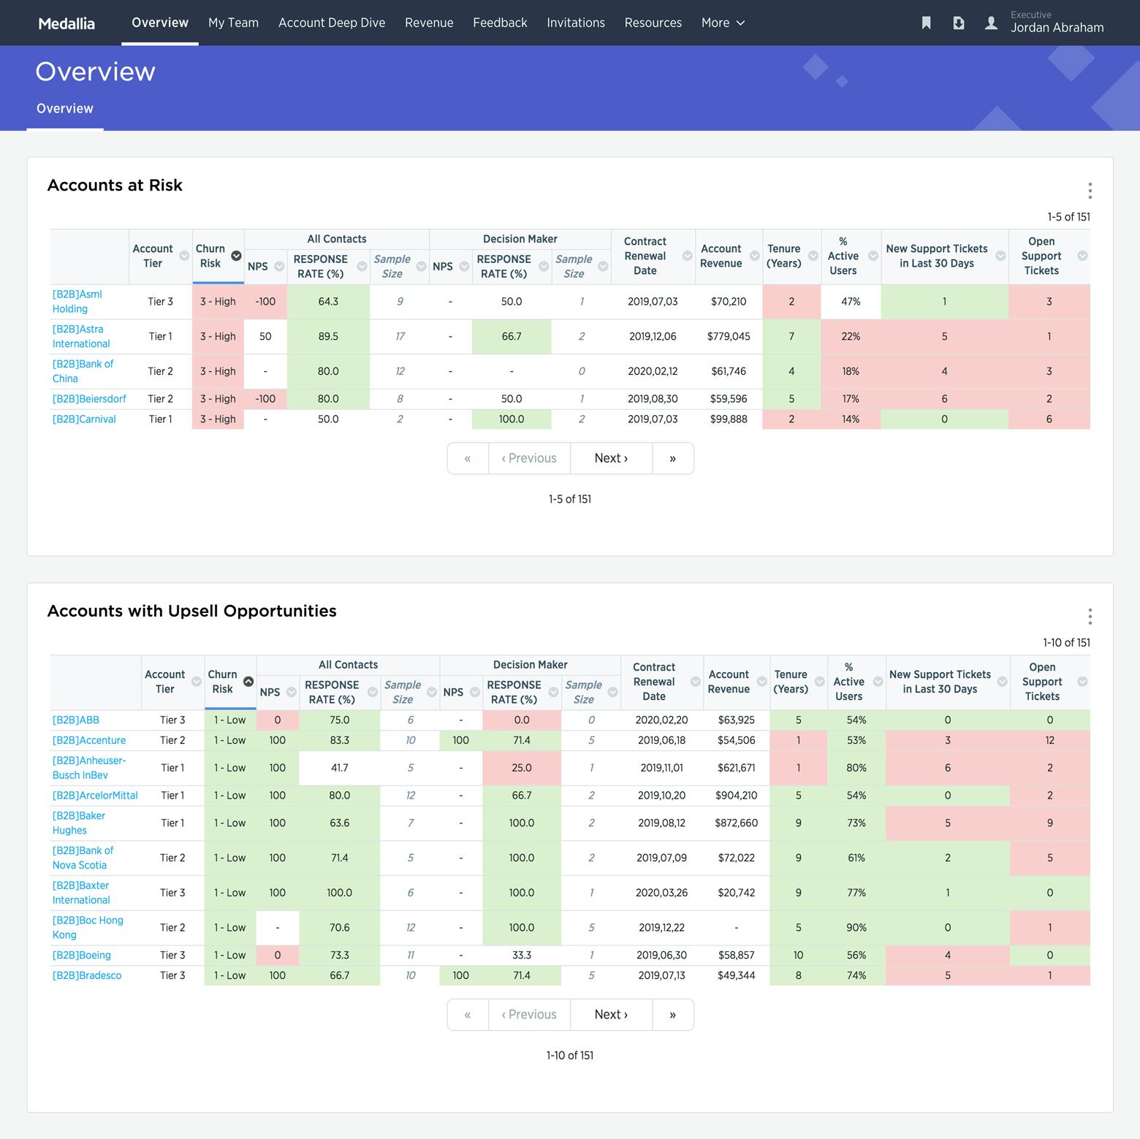Open the [B2B]Baxter International account
Image resolution: width=1140 pixels, height=1139 pixels.
click(x=81, y=893)
